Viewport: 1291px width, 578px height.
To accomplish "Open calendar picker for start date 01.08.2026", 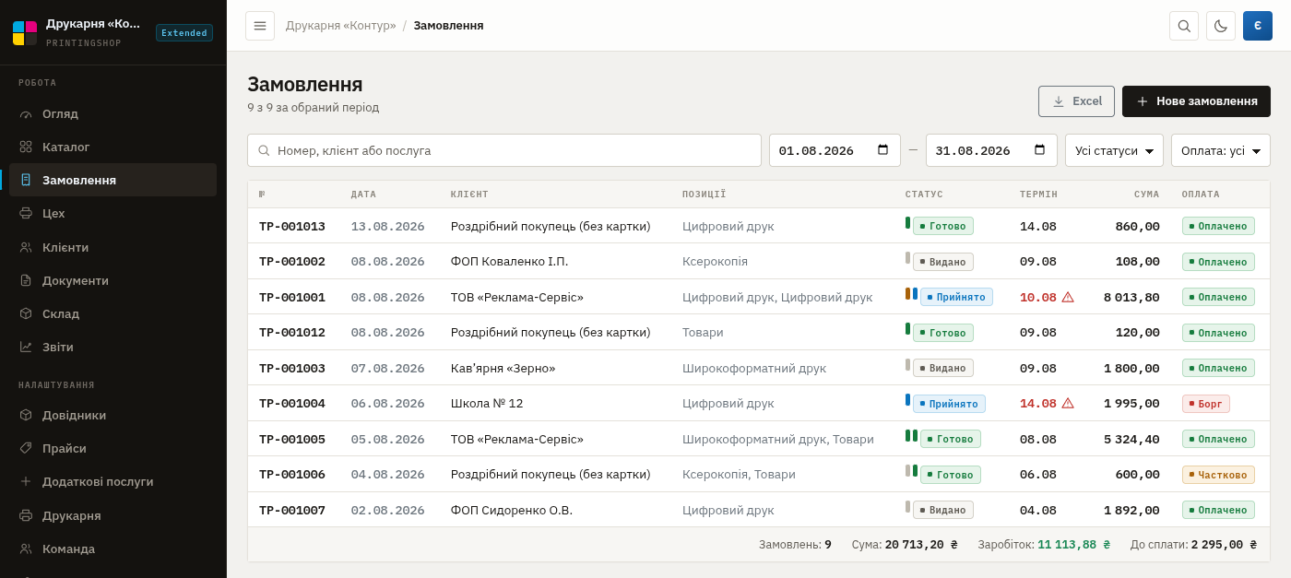I will 882,150.
